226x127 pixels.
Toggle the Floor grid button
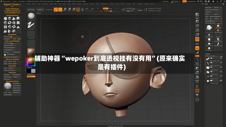coord(197,44)
